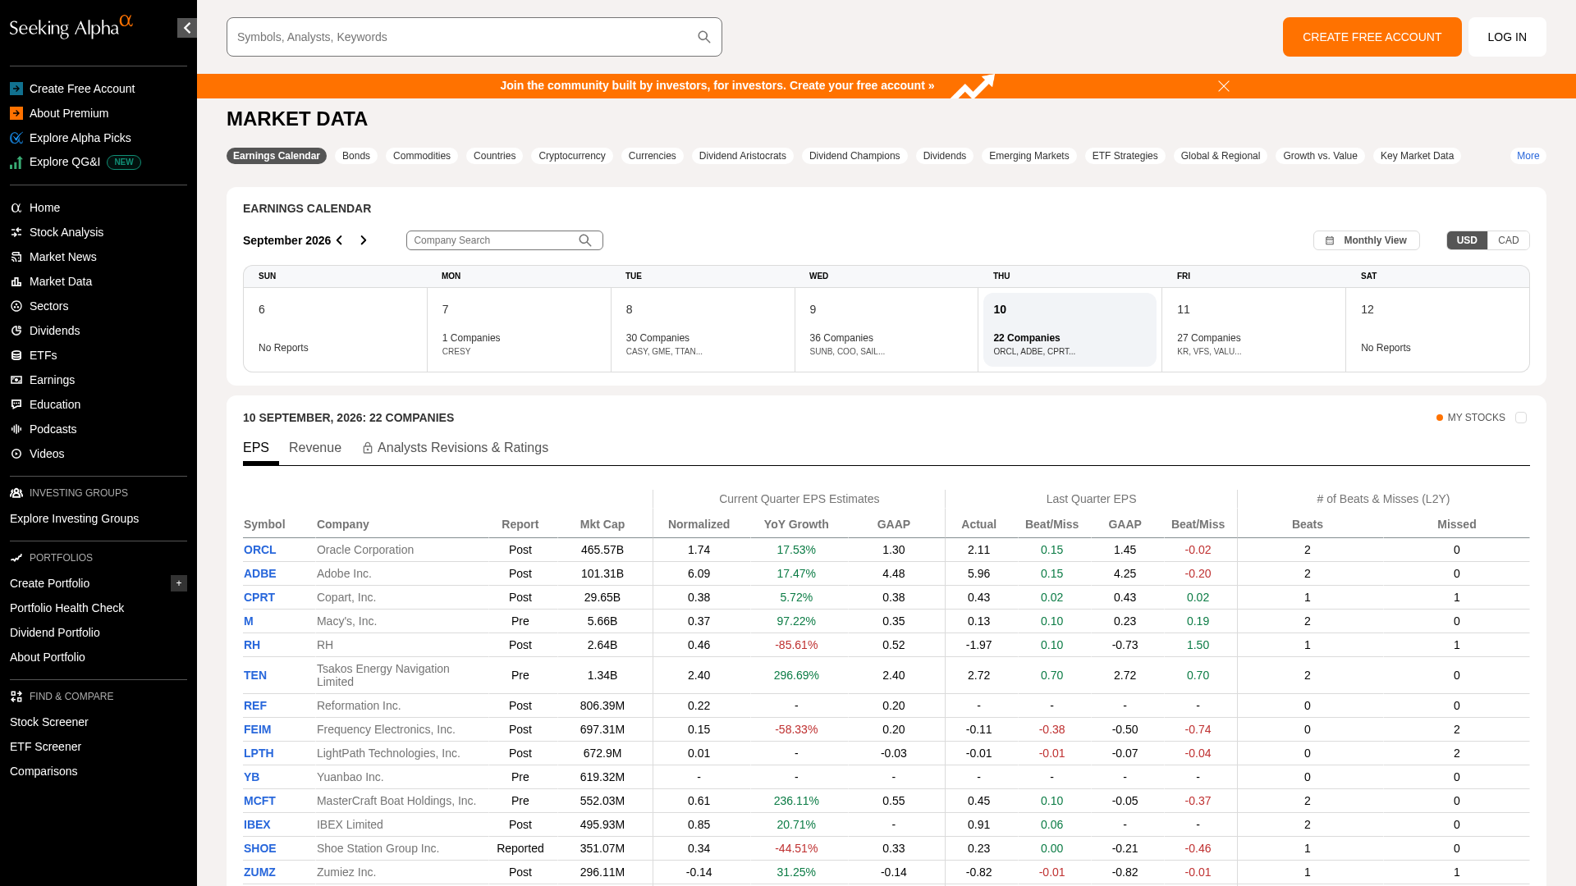Open the ADBE symbol link
Image resolution: width=1576 pixels, height=886 pixels.
(260, 573)
